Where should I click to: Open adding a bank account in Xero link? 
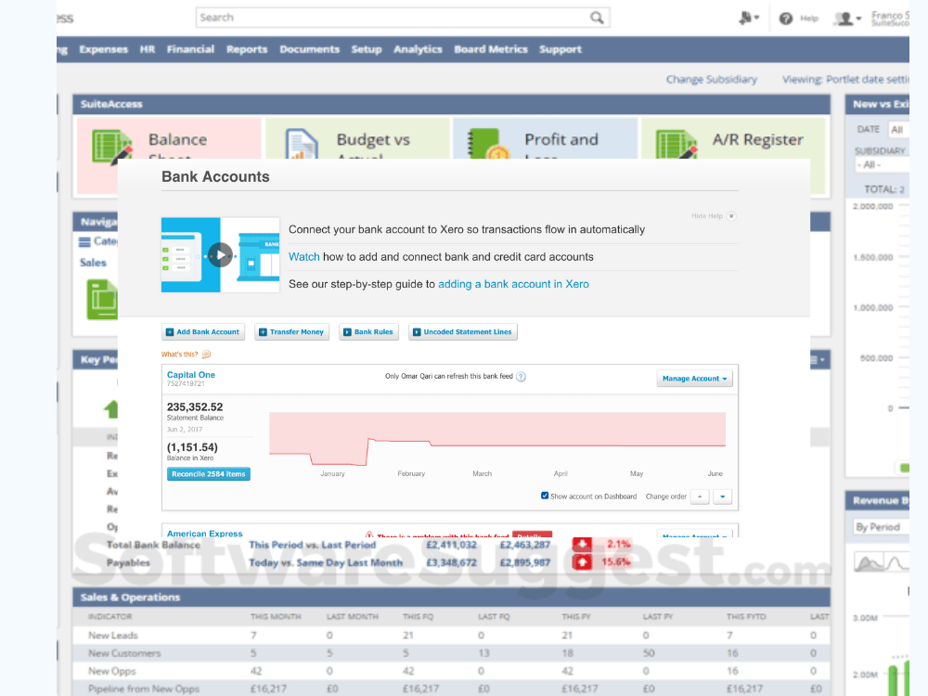point(514,284)
